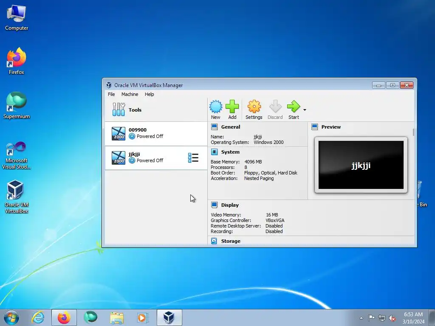The image size is (435, 326).
Task: Open Windows Media Player from taskbar
Action: (143, 318)
